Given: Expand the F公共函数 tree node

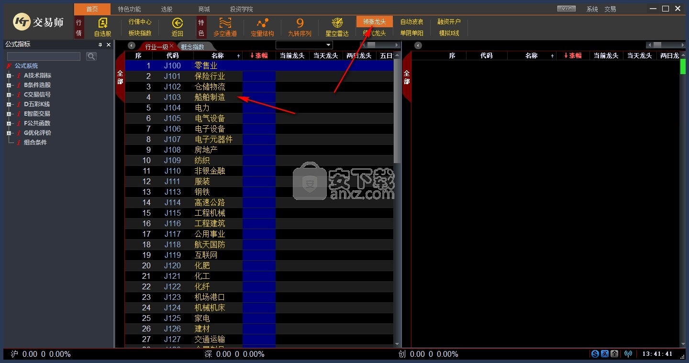Looking at the screenshot, I should click(x=9, y=123).
